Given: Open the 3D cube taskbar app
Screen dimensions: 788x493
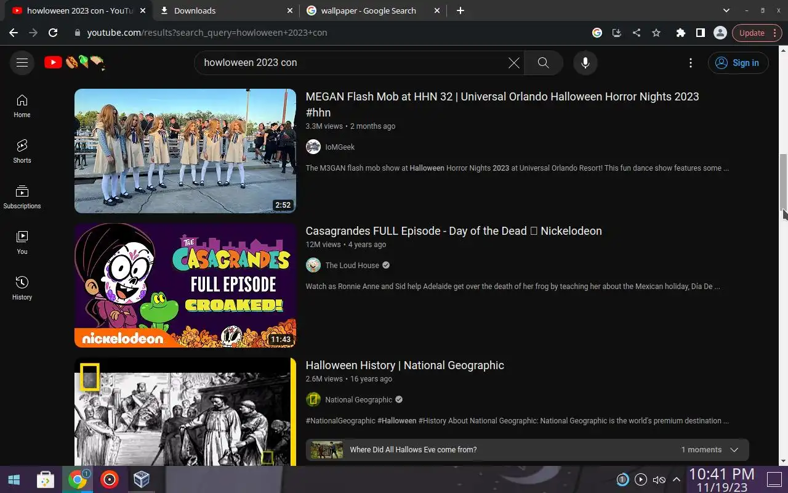Looking at the screenshot, I should [x=142, y=479].
